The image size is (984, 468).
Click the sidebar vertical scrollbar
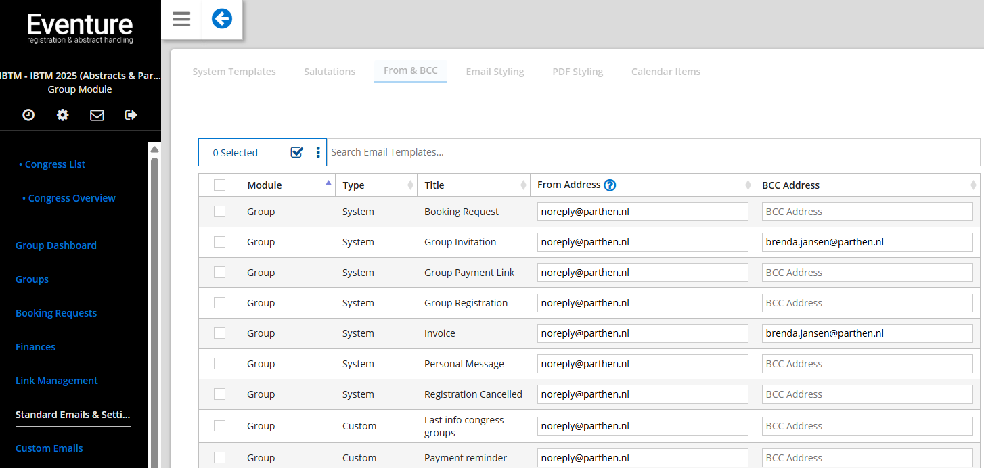pos(155,311)
